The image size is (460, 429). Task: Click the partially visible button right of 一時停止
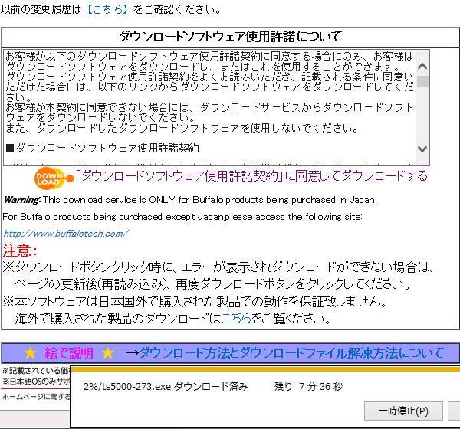454,411
